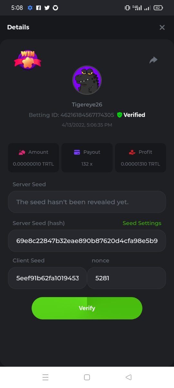
Task: Select the pink Amount icon
Action: click(x=22, y=152)
